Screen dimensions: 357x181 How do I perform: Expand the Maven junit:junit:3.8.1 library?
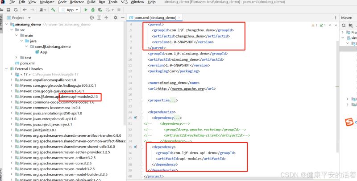[x=12, y=130]
